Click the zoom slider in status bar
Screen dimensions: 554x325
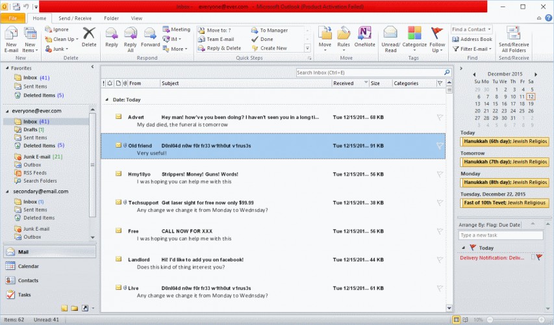pos(516,319)
